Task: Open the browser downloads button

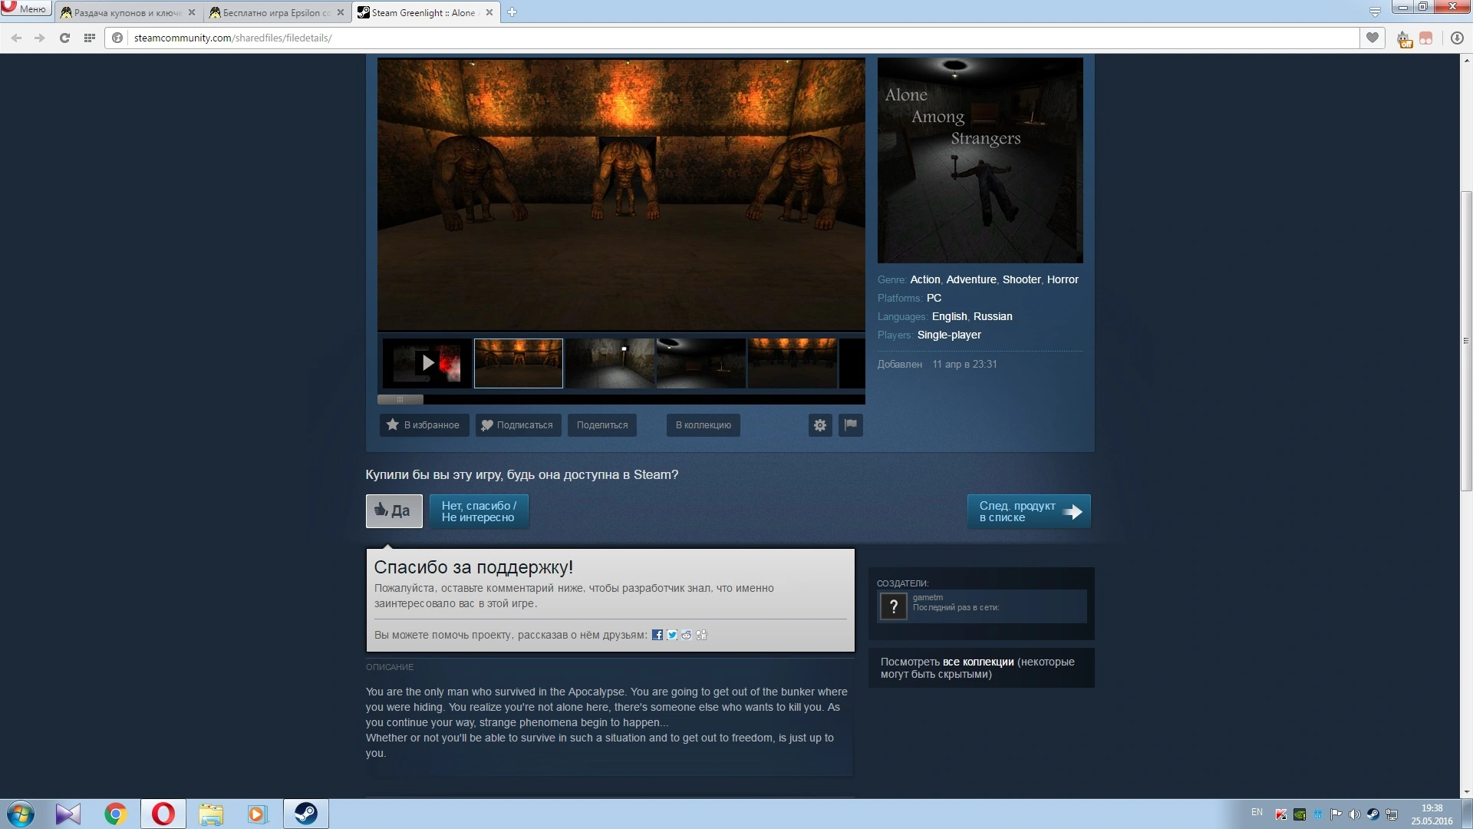Action: click(x=1457, y=38)
